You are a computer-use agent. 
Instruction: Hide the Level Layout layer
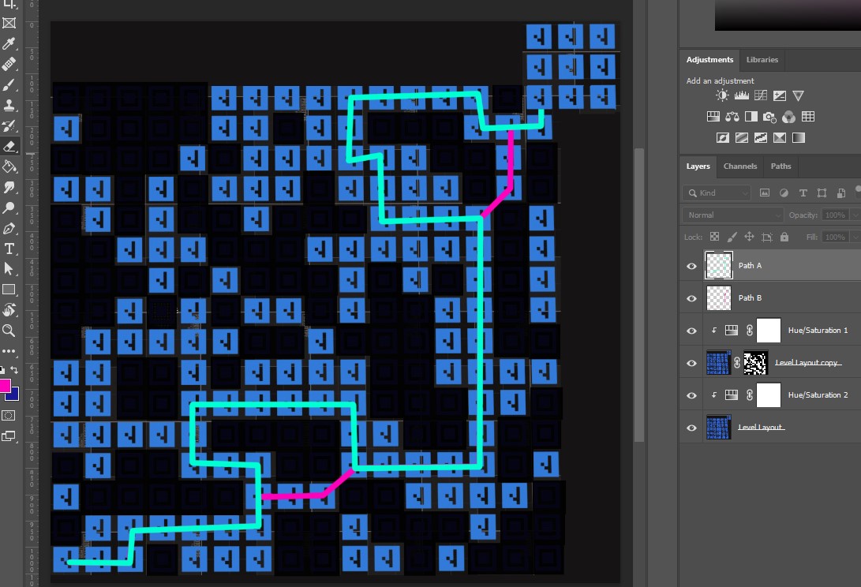(x=691, y=428)
